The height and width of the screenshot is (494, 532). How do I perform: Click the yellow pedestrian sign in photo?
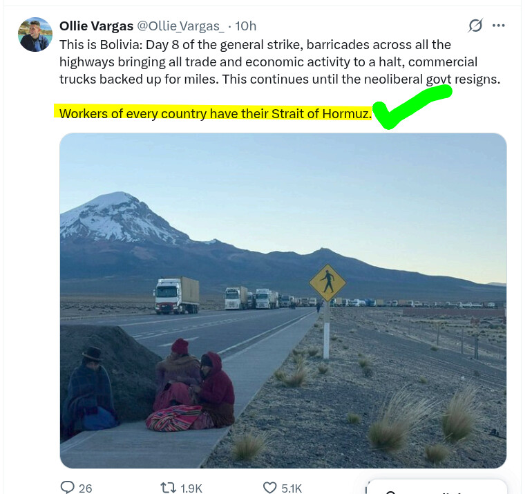327,283
